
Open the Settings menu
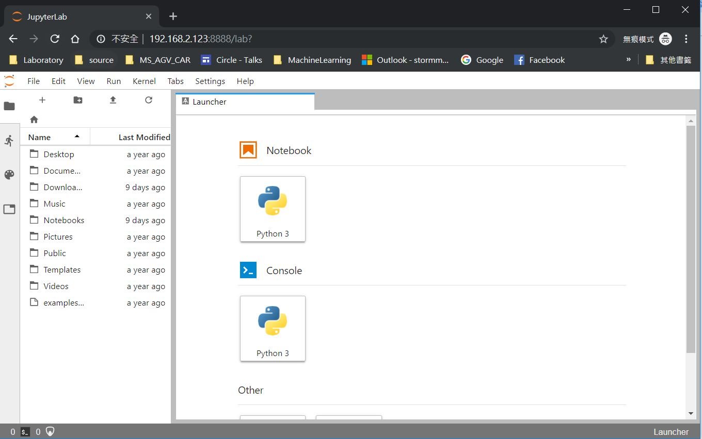coord(210,81)
